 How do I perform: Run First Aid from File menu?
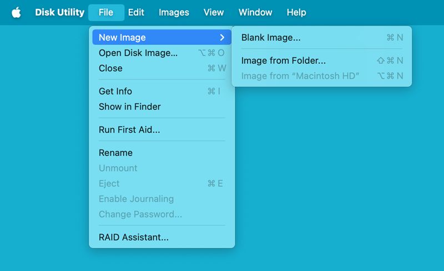(x=129, y=130)
